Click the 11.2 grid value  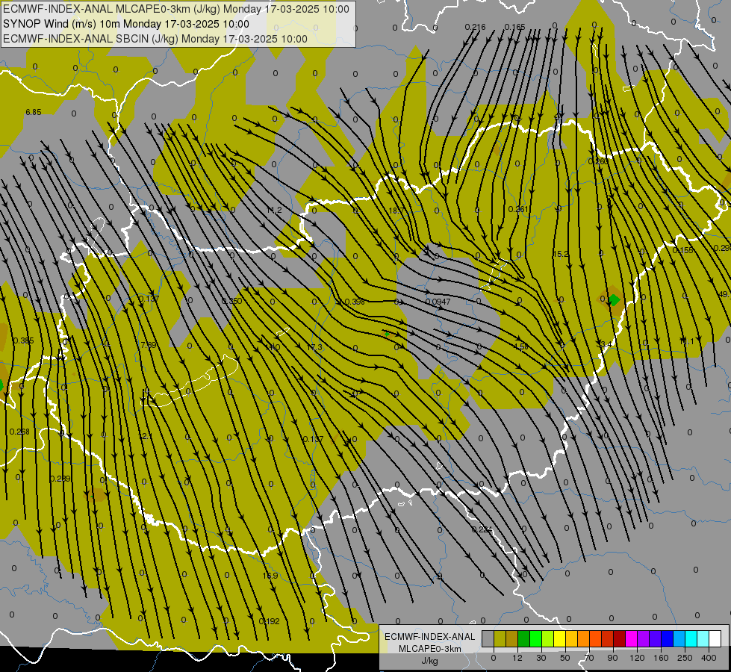pyautogui.click(x=274, y=211)
